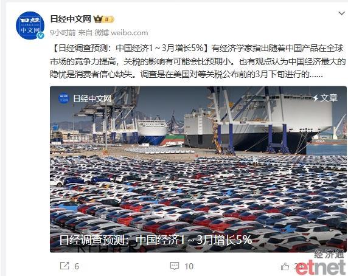Open the comments speech bubble icon
The image size is (348, 276).
175,266
